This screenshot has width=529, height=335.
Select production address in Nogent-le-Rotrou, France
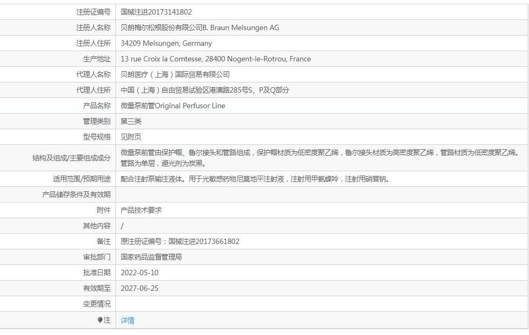tap(216, 59)
